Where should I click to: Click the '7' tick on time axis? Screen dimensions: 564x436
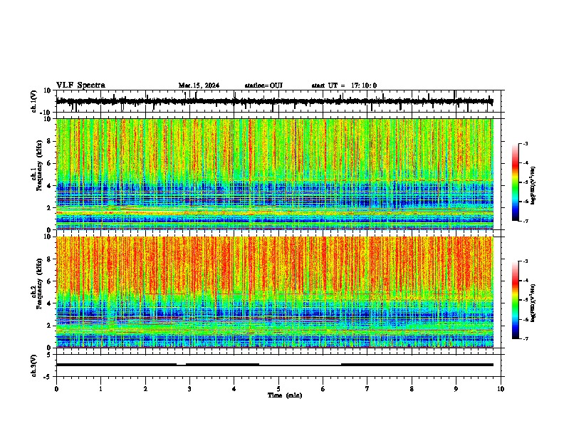pyautogui.click(x=367, y=389)
